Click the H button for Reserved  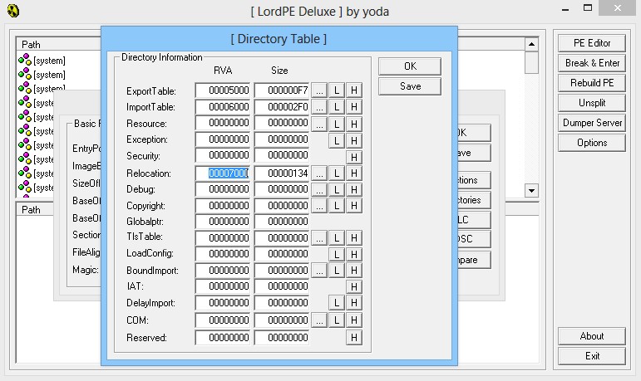tap(354, 337)
